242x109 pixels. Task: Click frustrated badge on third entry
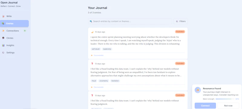point(180,95)
